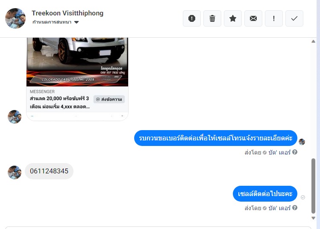Mark conversation as unread with envelope icon

pyautogui.click(x=253, y=18)
